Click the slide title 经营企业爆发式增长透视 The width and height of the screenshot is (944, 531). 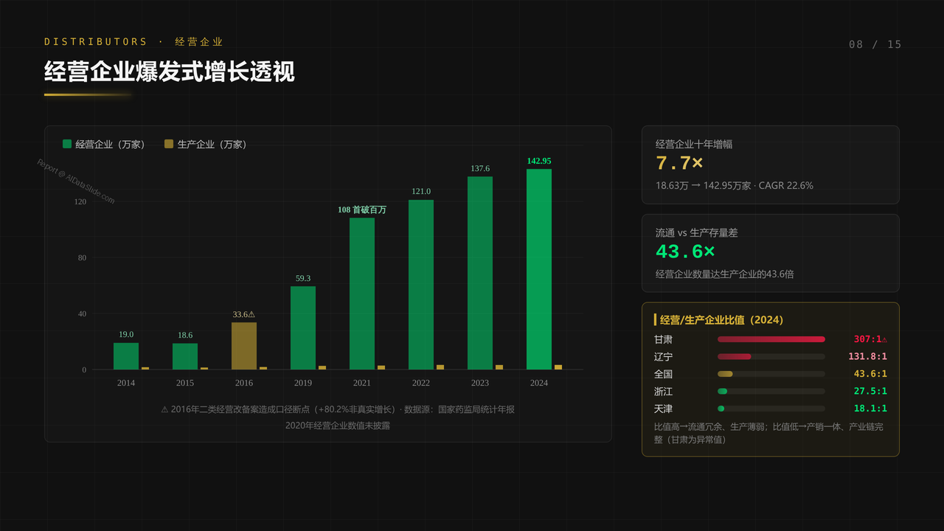coord(170,72)
